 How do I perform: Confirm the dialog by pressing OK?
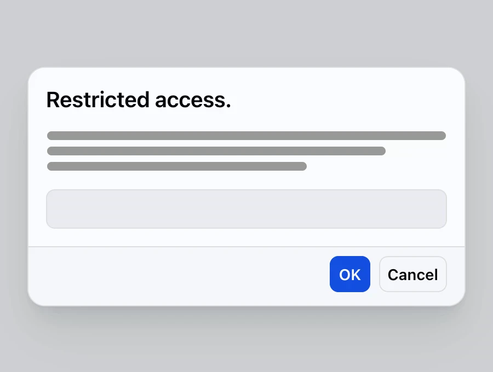[x=349, y=274]
